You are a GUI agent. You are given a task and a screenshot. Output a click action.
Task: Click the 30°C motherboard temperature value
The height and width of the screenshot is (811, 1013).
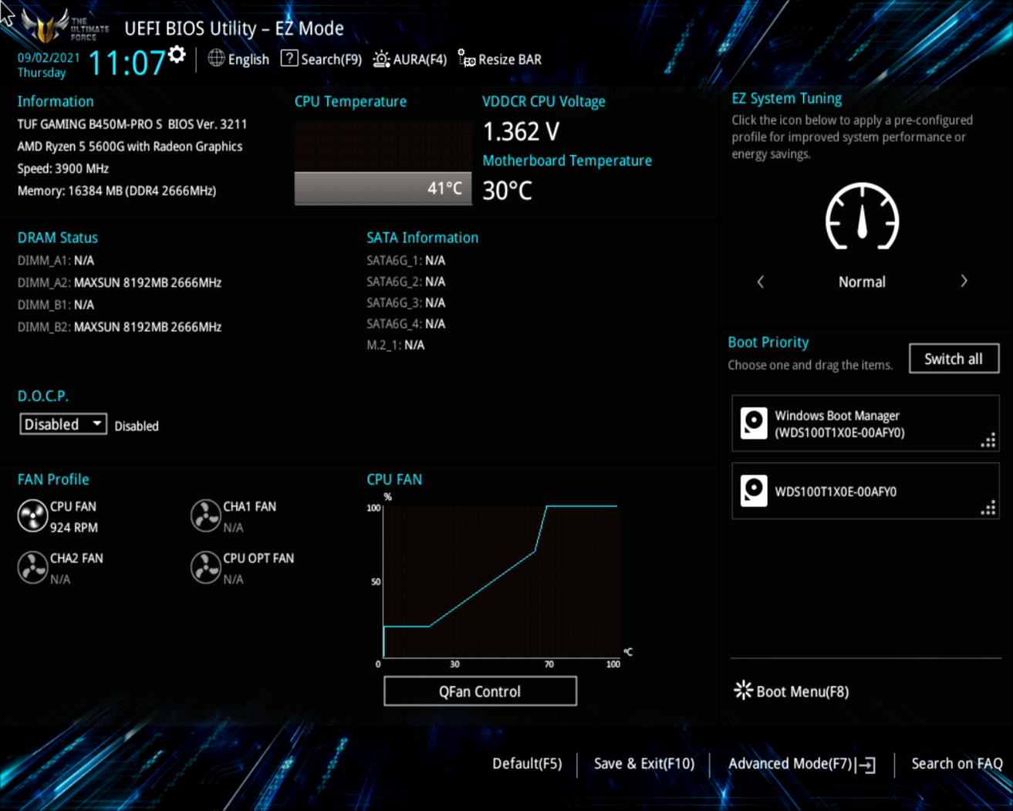coord(507,191)
